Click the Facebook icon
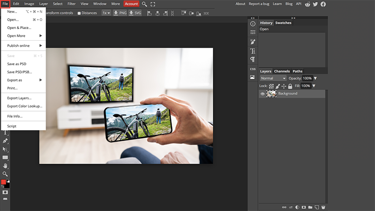 point(323,4)
